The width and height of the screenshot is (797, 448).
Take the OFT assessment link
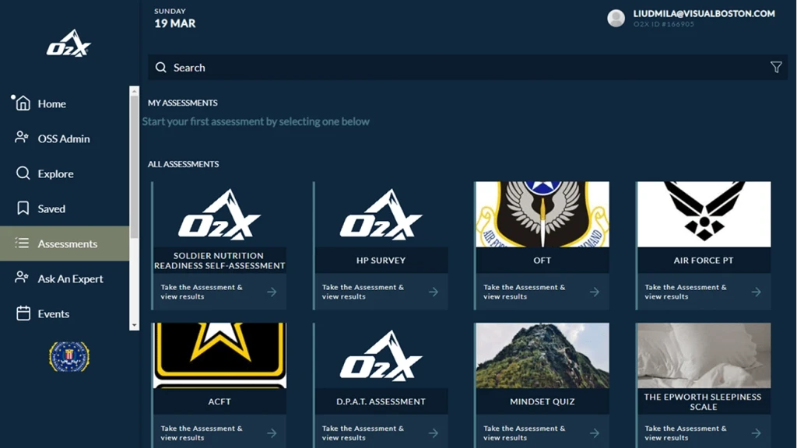coord(524,292)
